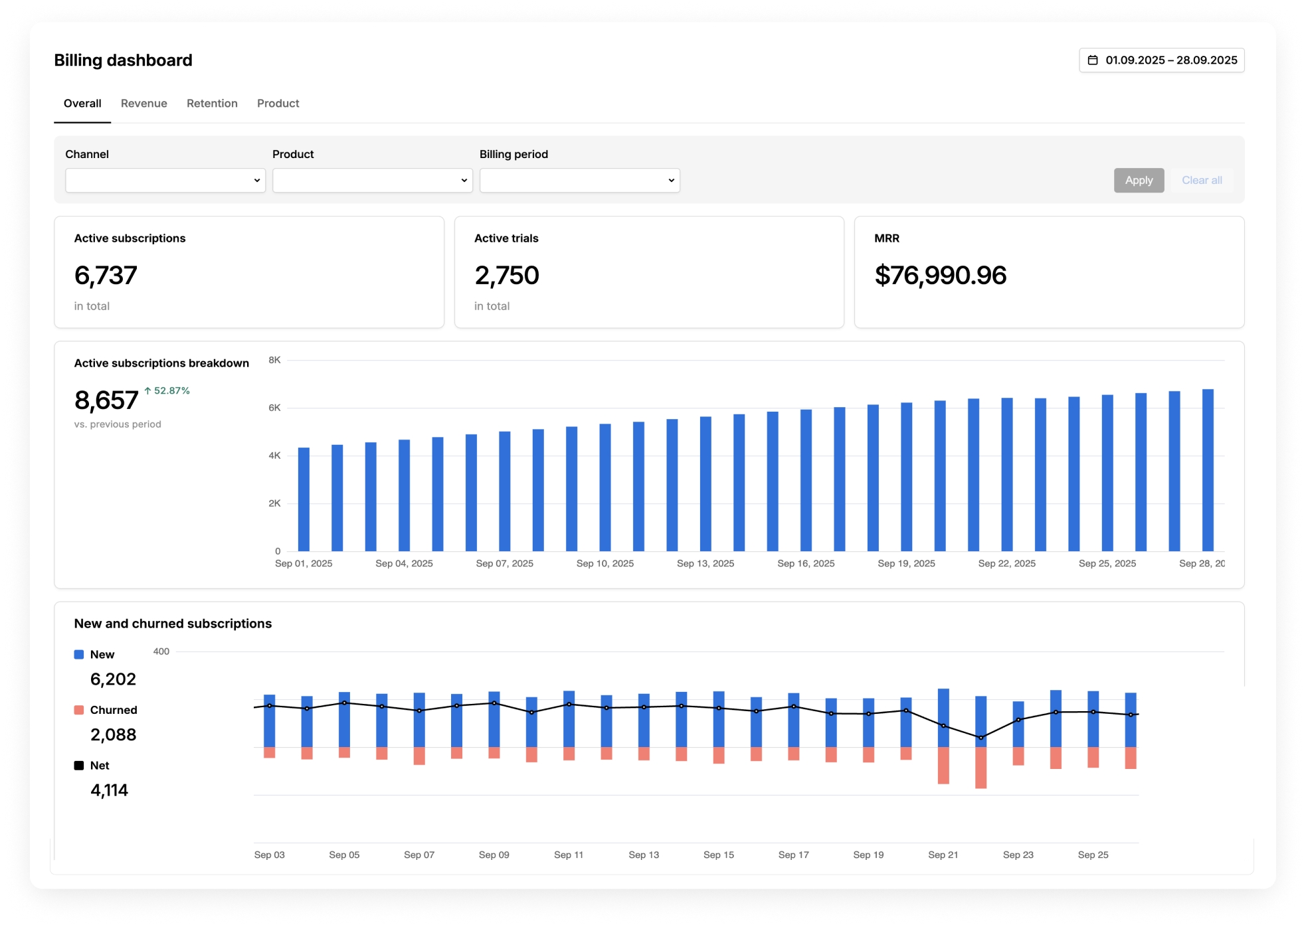Image resolution: width=1306 pixels, height=927 pixels.
Task: Open the Product filter dropdown
Action: tap(372, 180)
